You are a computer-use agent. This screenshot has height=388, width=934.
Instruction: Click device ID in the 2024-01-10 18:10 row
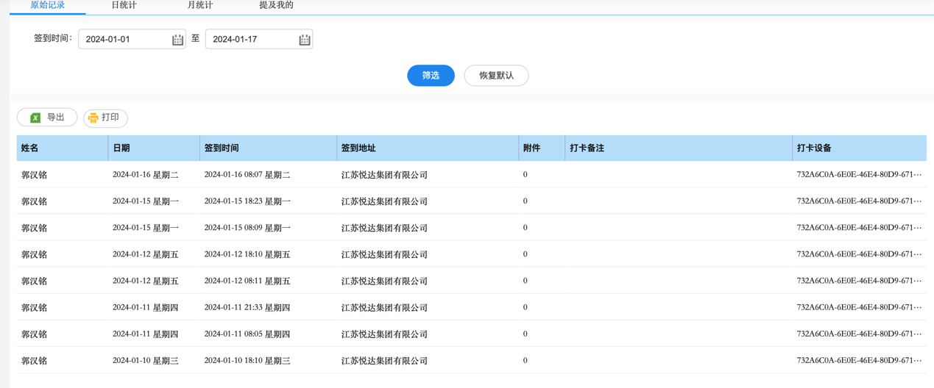tap(859, 360)
